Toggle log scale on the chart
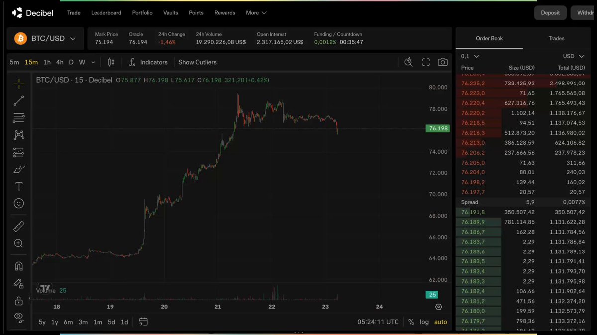This screenshot has height=335, width=597. (424, 322)
